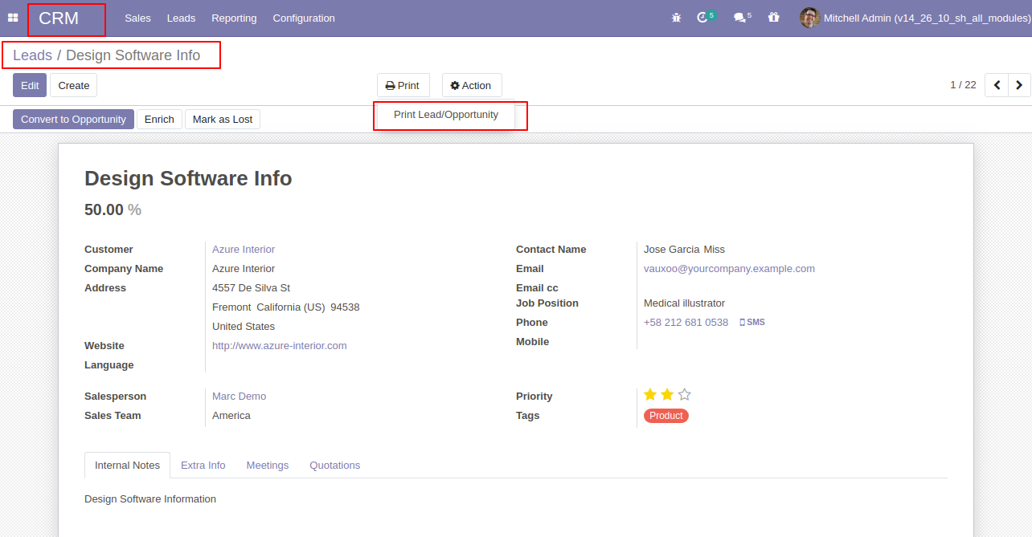The image size is (1032, 537).
Task: Open the Reporting menu
Action: coord(234,18)
